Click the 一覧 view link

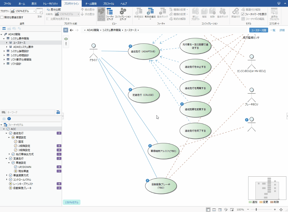(x=273, y=30)
